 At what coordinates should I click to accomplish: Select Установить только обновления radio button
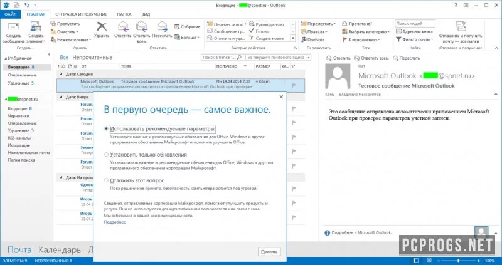click(106, 155)
